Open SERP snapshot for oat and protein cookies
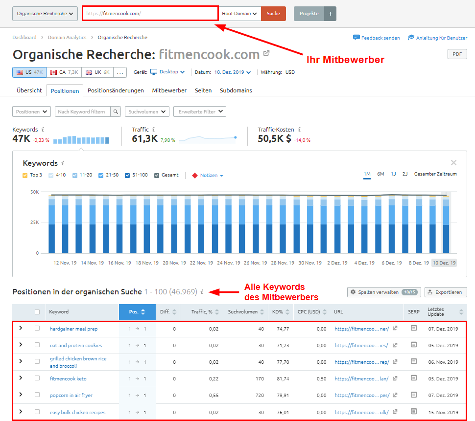 (414, 345)
